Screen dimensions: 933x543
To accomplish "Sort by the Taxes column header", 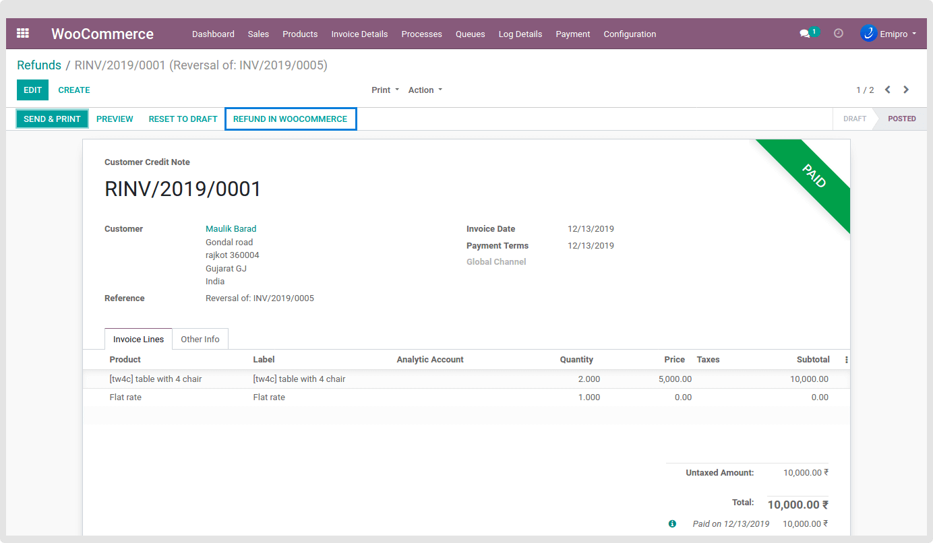I will pyautogui.click(x=708, y=360).
